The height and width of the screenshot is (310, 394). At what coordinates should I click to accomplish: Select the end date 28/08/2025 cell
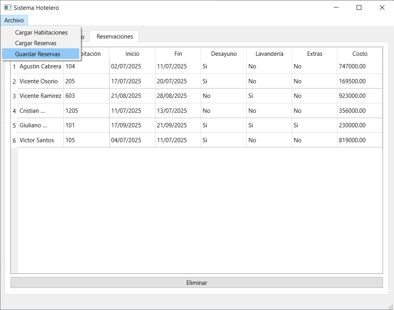(x=178, y=96)
